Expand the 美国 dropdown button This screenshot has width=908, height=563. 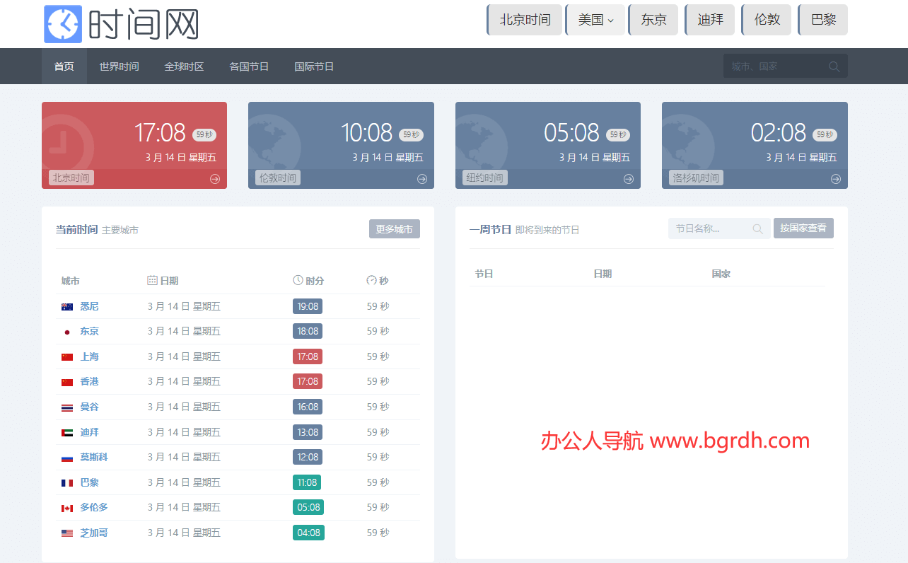(x=595, y=20)
